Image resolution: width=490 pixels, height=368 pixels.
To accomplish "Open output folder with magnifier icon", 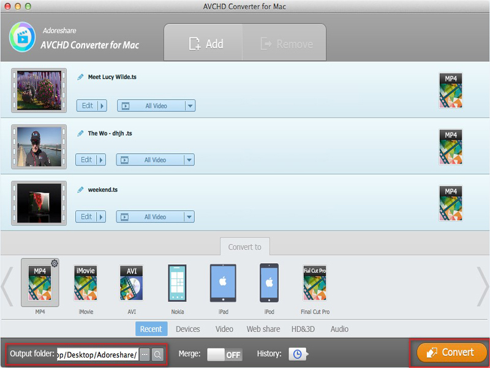I will tap(158, 355).
